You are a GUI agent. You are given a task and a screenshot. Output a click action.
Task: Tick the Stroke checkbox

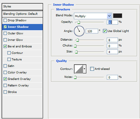(x=5, y=92)
